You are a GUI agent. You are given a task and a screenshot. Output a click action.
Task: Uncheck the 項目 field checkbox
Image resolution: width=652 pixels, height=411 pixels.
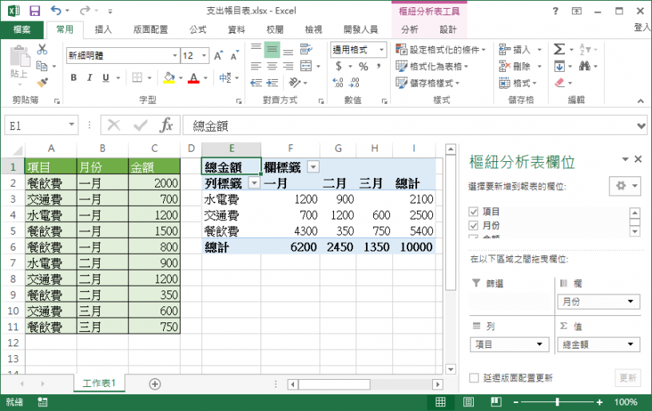(x=473, y=211)
